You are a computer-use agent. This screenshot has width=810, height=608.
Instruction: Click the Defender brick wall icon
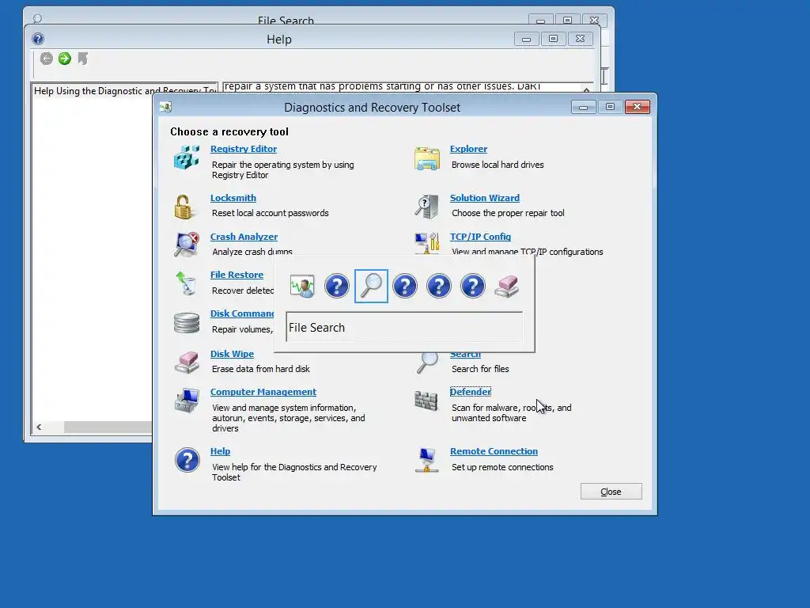click(426, 401)
